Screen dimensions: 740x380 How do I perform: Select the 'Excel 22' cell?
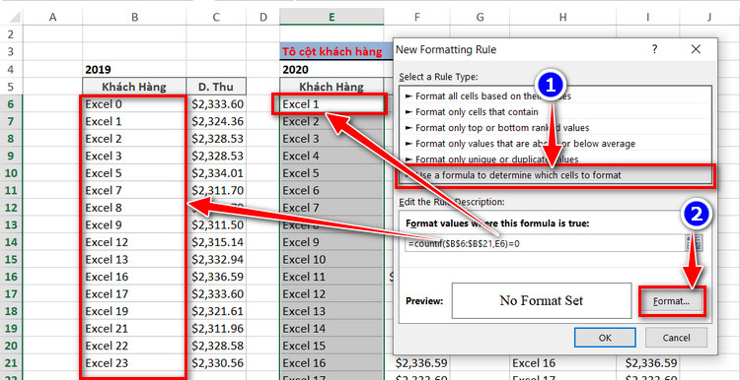point(134,346)
